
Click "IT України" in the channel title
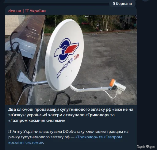tap(35, 11)
